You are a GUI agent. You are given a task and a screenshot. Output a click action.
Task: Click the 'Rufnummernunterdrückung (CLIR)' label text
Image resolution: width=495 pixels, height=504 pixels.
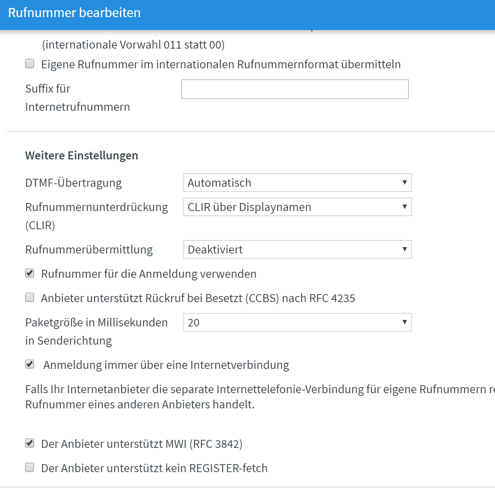pos(96,208)
